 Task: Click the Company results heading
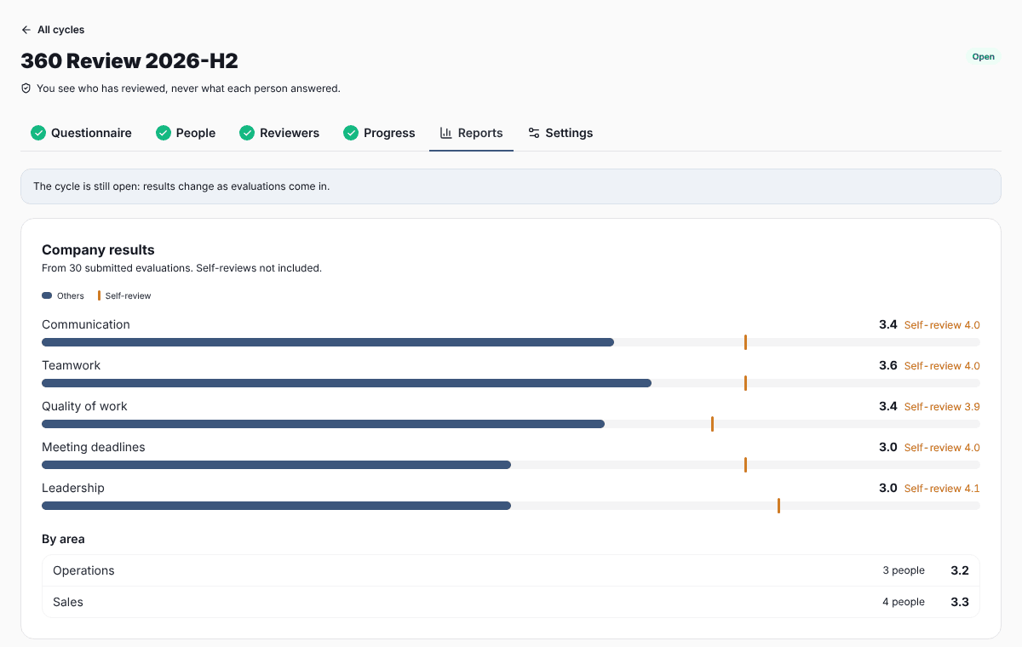[x=98, y=250]
